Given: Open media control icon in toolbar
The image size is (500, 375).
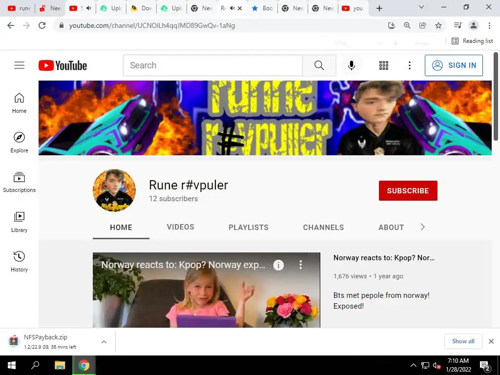Looking at the screenshot, I should point(458,25).
